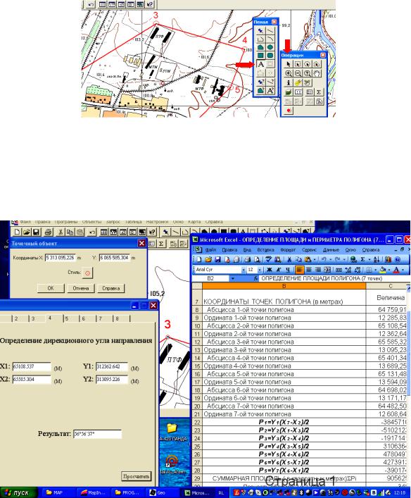Switch to tab 2 in the angle calculator

click(x=16, y=318)
